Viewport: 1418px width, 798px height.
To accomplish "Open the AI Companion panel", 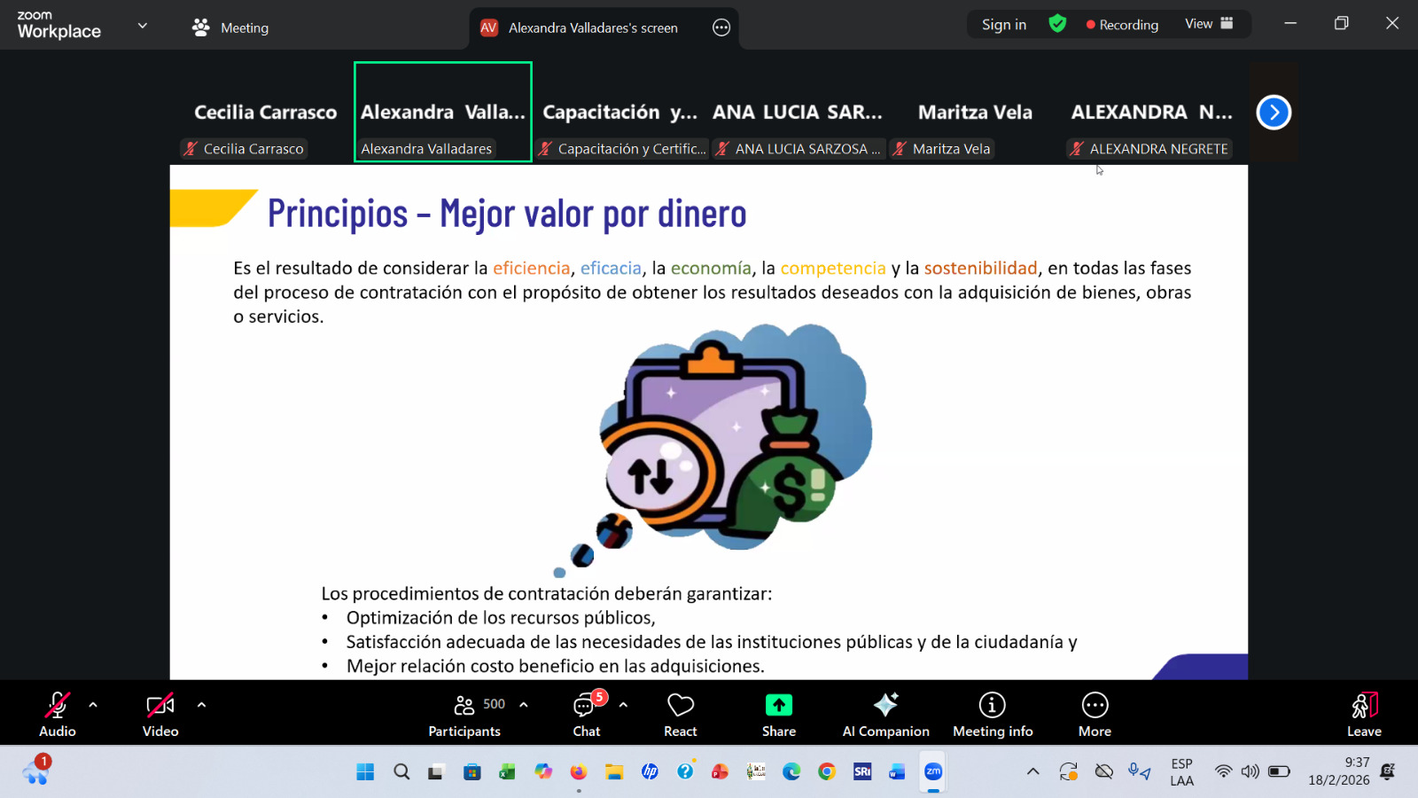I will [x=885, y=714].
